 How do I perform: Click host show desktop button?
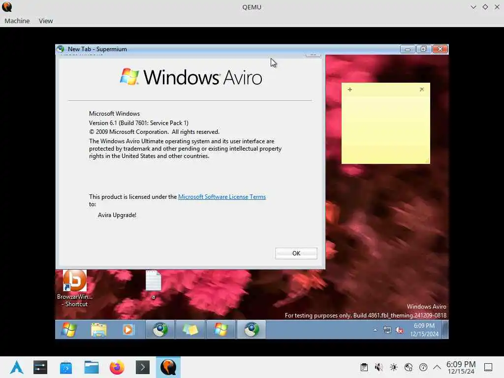(488, 367)
